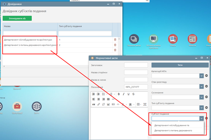Click the Згенерувати xls button
Image resolution: width=211 pixels, height=140 pixels.
point(17,19)
